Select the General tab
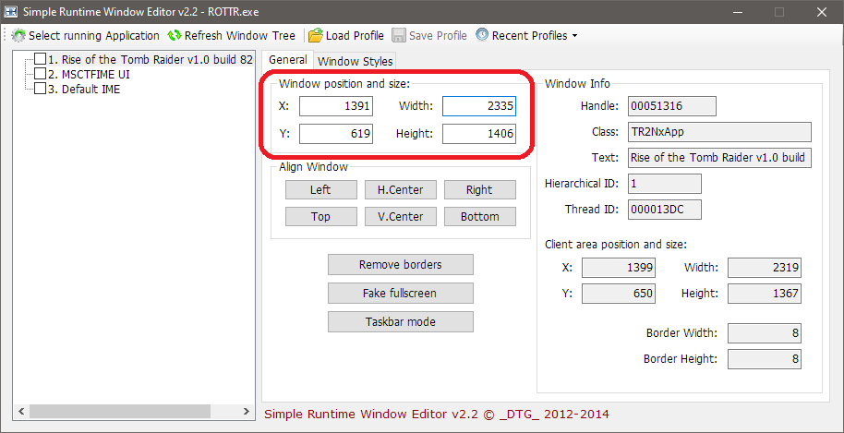 pos(287,60)
